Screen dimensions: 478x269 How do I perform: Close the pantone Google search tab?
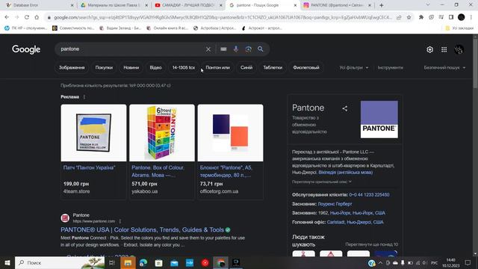point(295,5)
